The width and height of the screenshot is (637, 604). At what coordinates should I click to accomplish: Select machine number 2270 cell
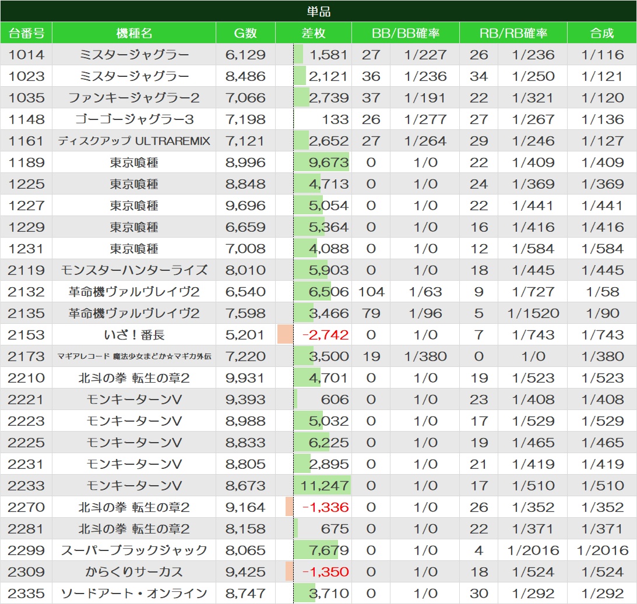tap(26, 507)
